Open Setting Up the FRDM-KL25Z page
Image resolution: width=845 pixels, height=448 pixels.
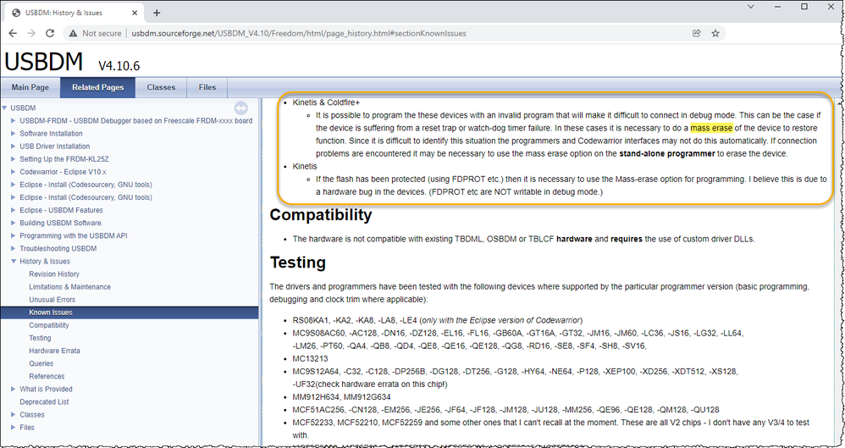[64, 159]
